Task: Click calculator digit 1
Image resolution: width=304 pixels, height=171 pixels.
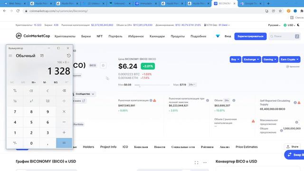Action: [x=15, y=133]
